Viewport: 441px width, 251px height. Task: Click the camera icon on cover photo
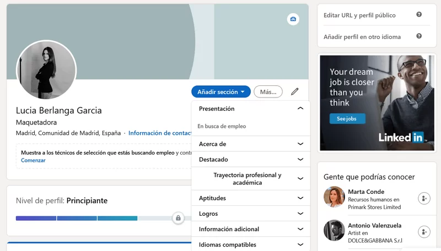point(293,20)
